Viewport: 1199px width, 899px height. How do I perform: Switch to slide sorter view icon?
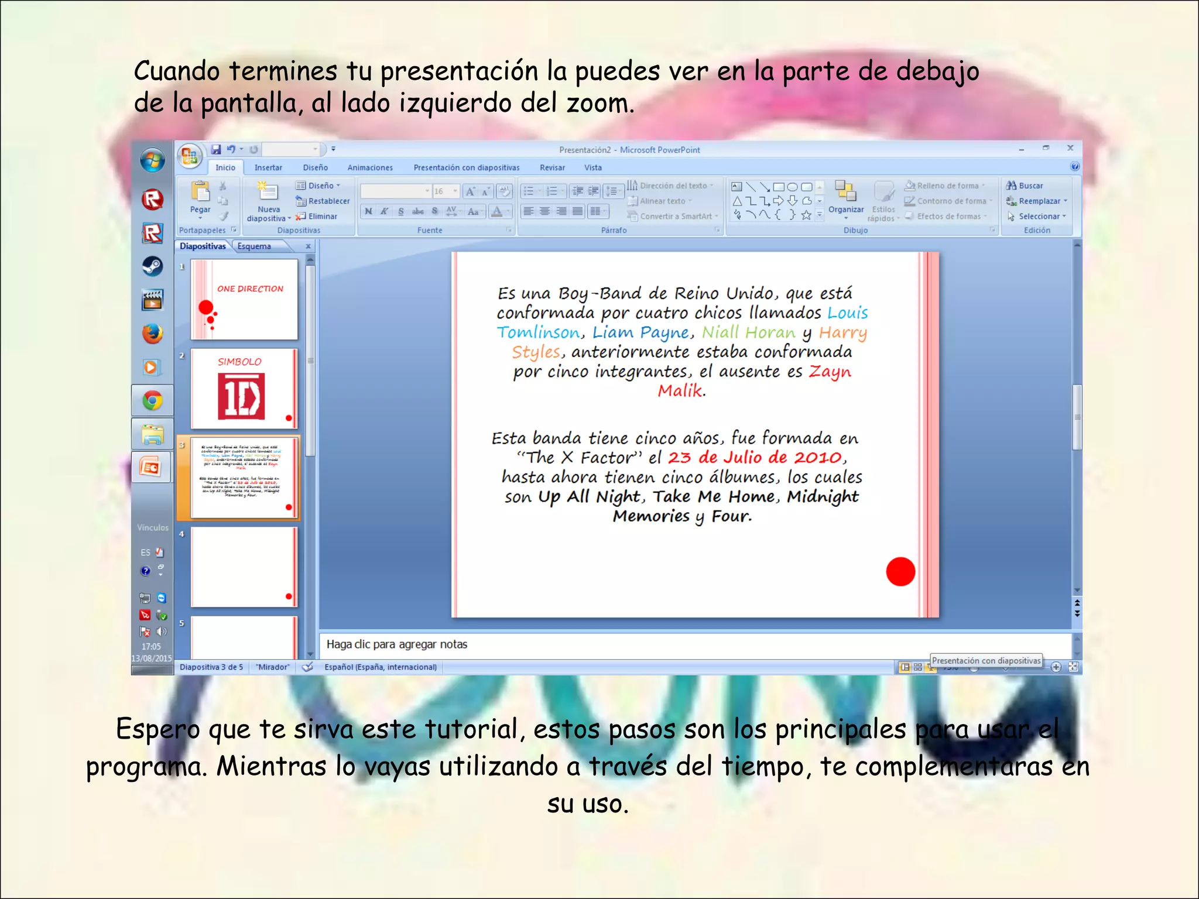(918, 667)
